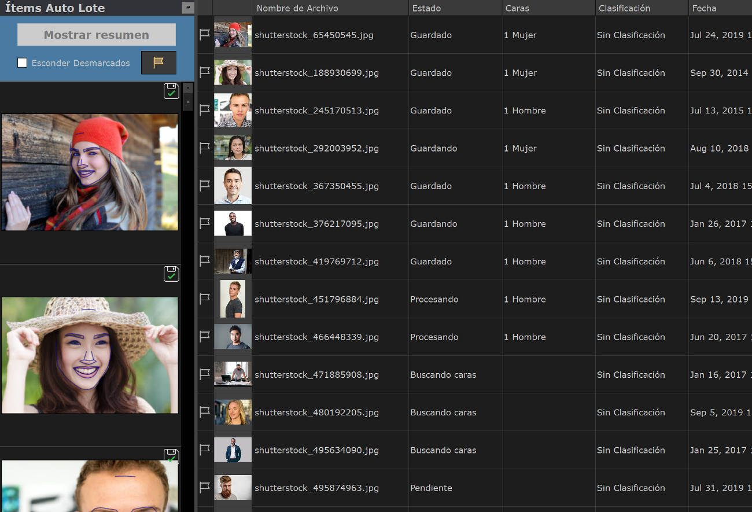
Task: Select file name shutterstock_466448339.jpg
Action: (x=317, y=337)
